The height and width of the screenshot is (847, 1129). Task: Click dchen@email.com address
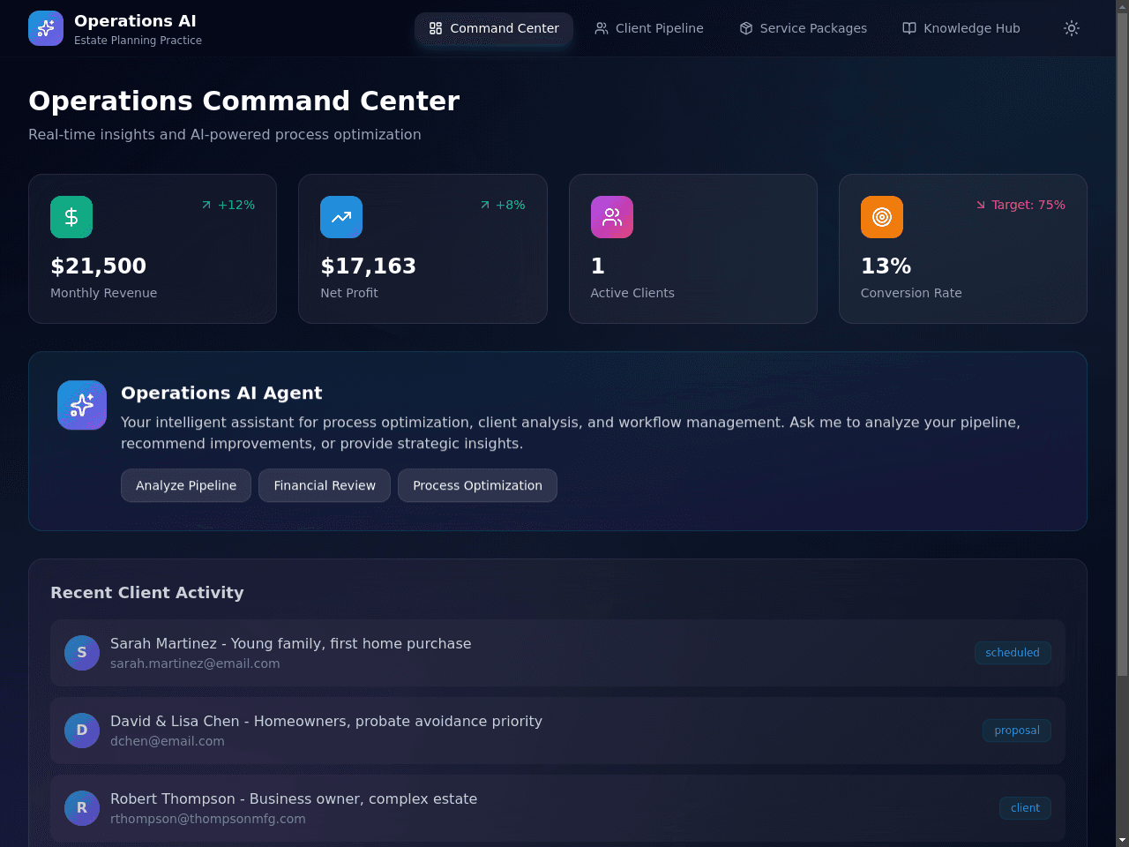click(x=168, y=741)
